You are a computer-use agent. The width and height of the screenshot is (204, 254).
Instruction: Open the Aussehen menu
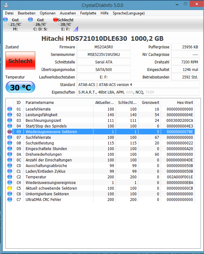tap(68, 13)
